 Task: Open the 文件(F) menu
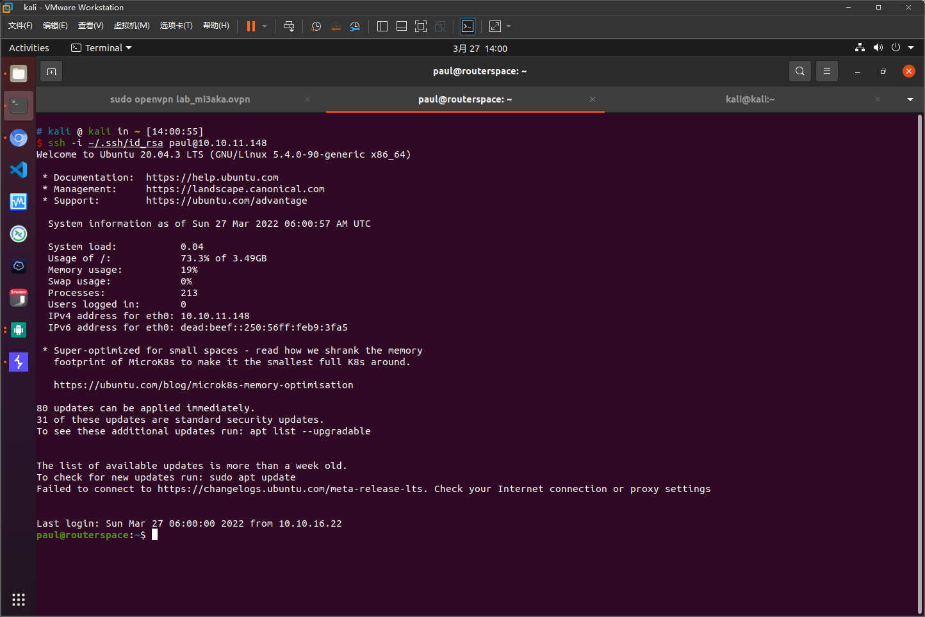(x=20, y=26)
